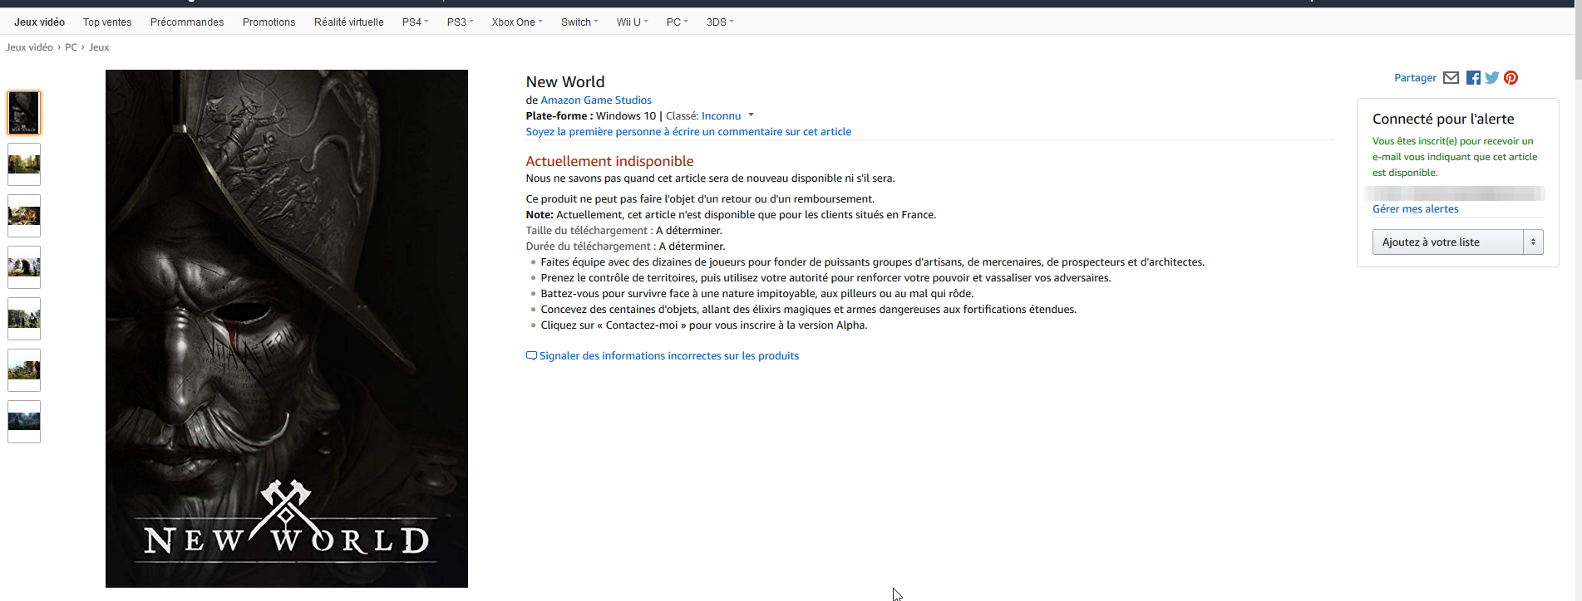Select the first cover art thumbnail
Image resolution: width=1582 pixels, height=601 pixels.
pyautogui.click(x=24, y=113)
